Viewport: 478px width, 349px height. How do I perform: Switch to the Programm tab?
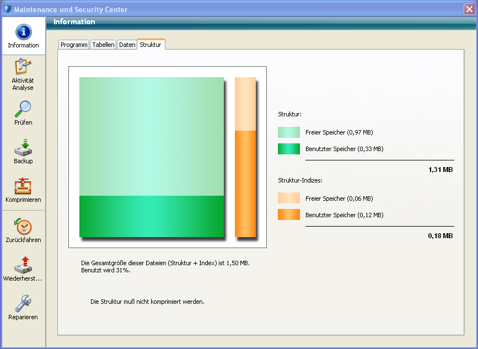point(74,45)
